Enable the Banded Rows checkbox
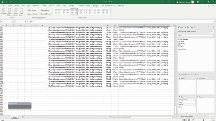Viewport: 216px width, 121px height. (40, 10)
